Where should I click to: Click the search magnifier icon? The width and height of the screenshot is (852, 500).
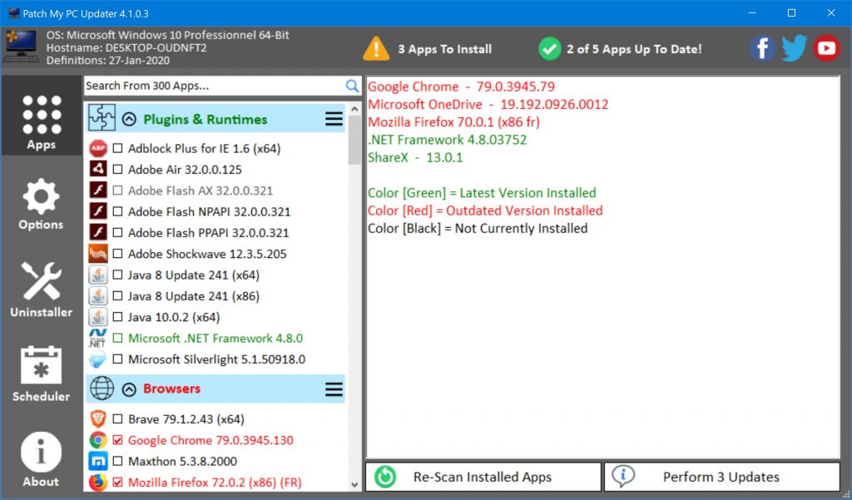[352, 86]
